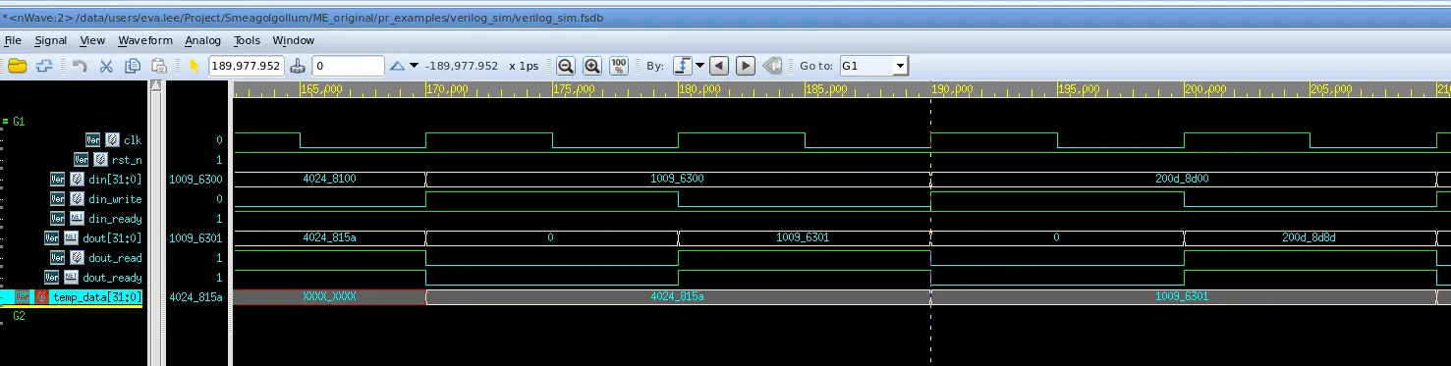This screenshot has height=366, width=1451.
Task: Collapse the G1 signal group
Action: (x=5, y=121)
